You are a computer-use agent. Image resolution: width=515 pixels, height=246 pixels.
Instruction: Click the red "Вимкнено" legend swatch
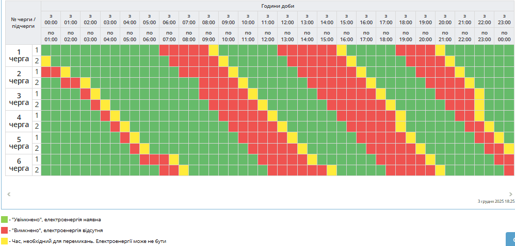(x=5, y=230)
